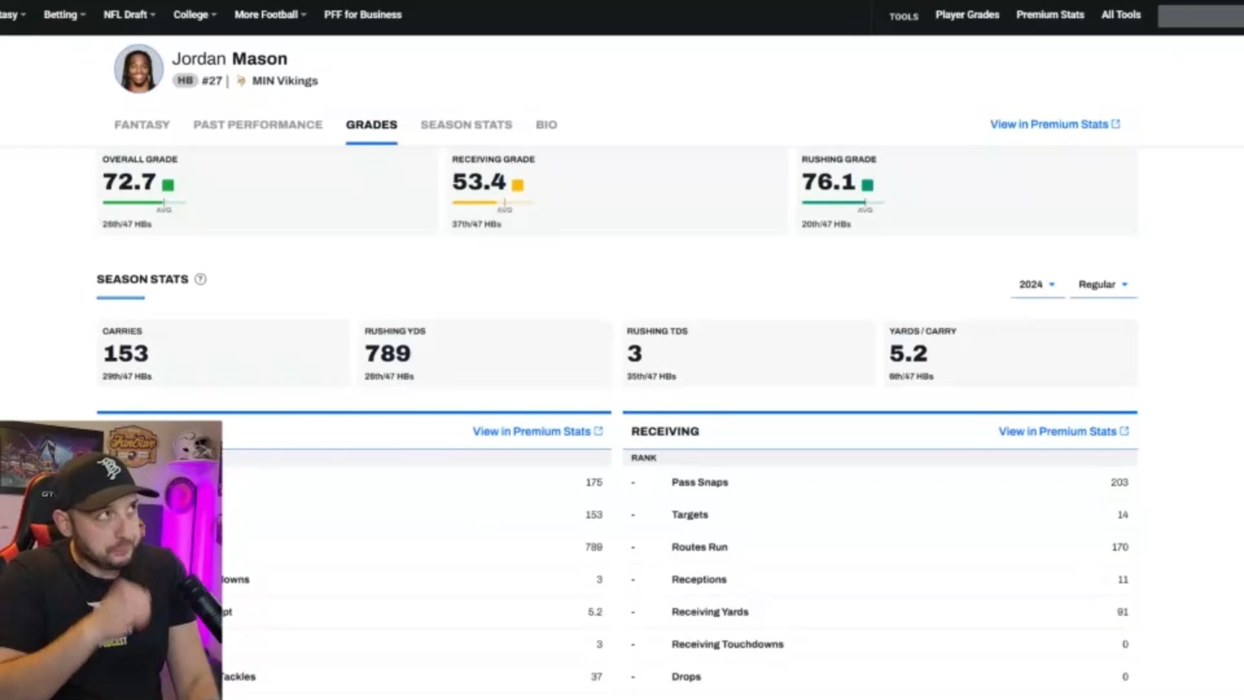Click the Rushing TDs 3 stat card
1244x700 pixels.
click(x=748, y=353)
